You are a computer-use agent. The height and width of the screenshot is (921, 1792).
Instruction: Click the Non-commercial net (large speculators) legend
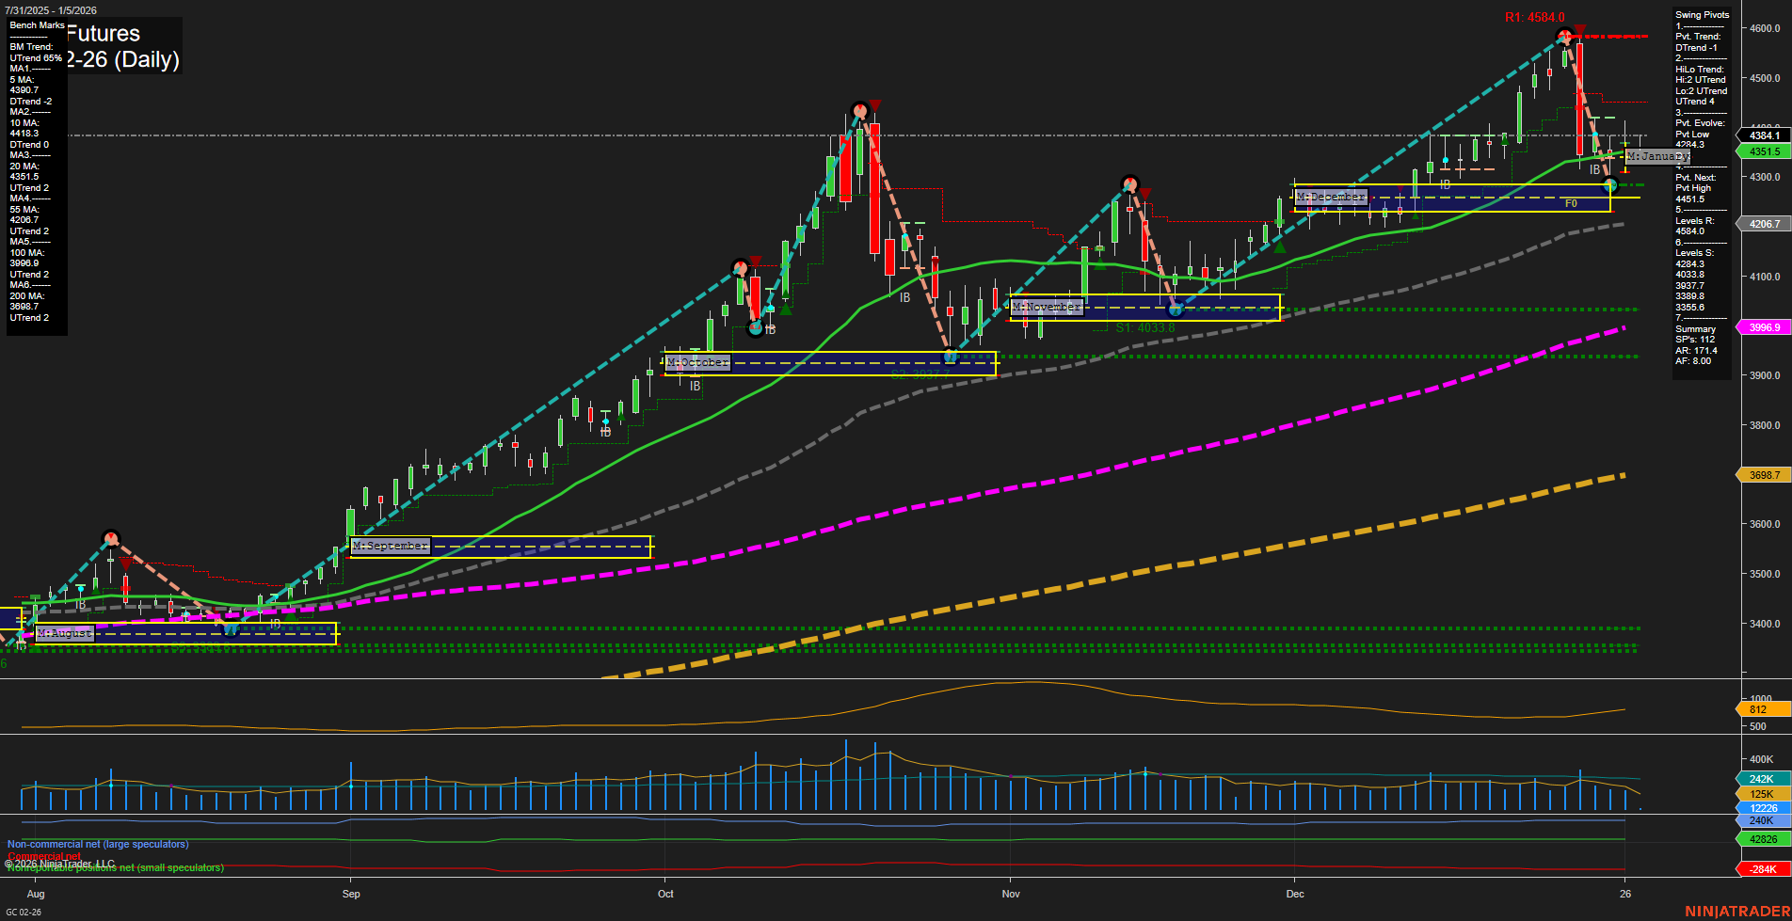[97, 844]
